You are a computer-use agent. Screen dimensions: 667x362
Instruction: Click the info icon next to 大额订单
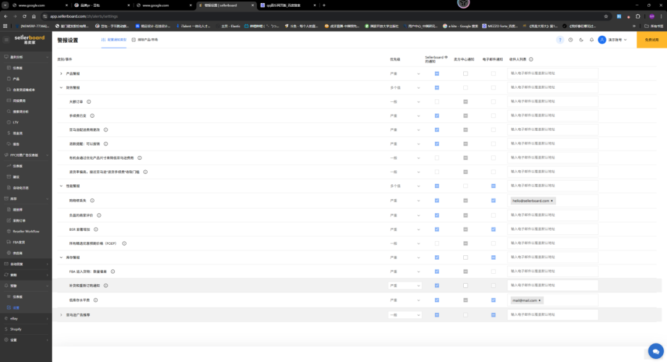tap(89, 102)
